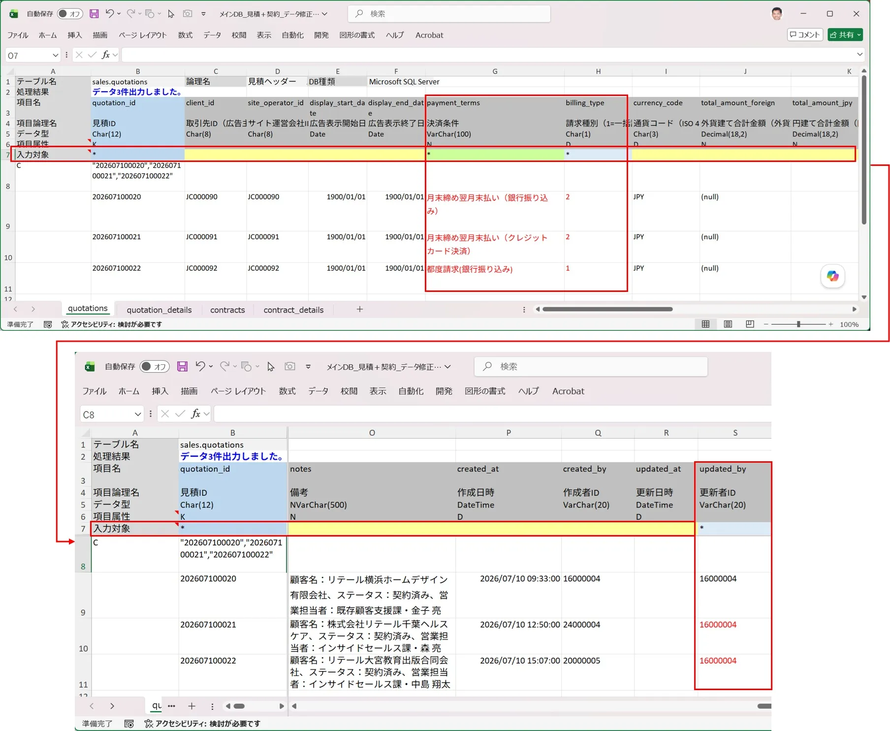The image size is (890, 731).
Task: Click the Save icon in the top Excel window
Action: [x=94, y=14]
